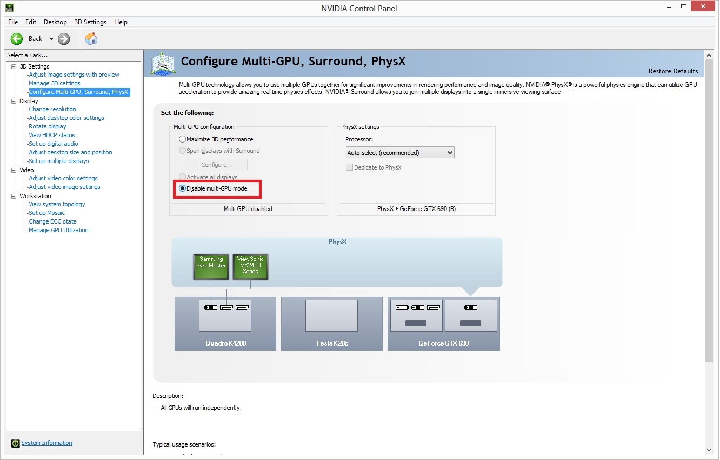This screenshot has height=460, width=720.
Task: Open the Help menu
Action: tap(121, 22)
